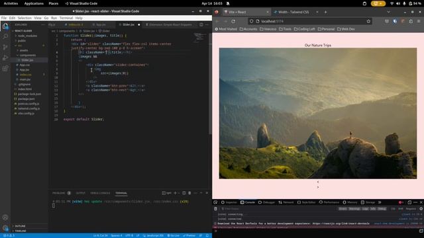This screenshot has height=238, width=424.
Task: Clear the DevTools console with trash icon
Action: (x=215, y=209)
